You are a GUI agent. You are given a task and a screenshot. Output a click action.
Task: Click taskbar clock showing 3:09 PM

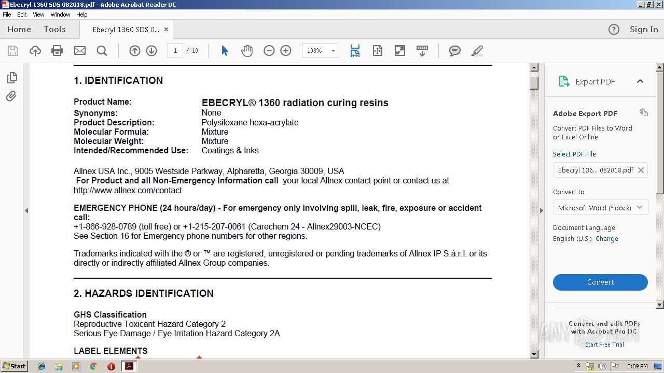tap(637, 366)
